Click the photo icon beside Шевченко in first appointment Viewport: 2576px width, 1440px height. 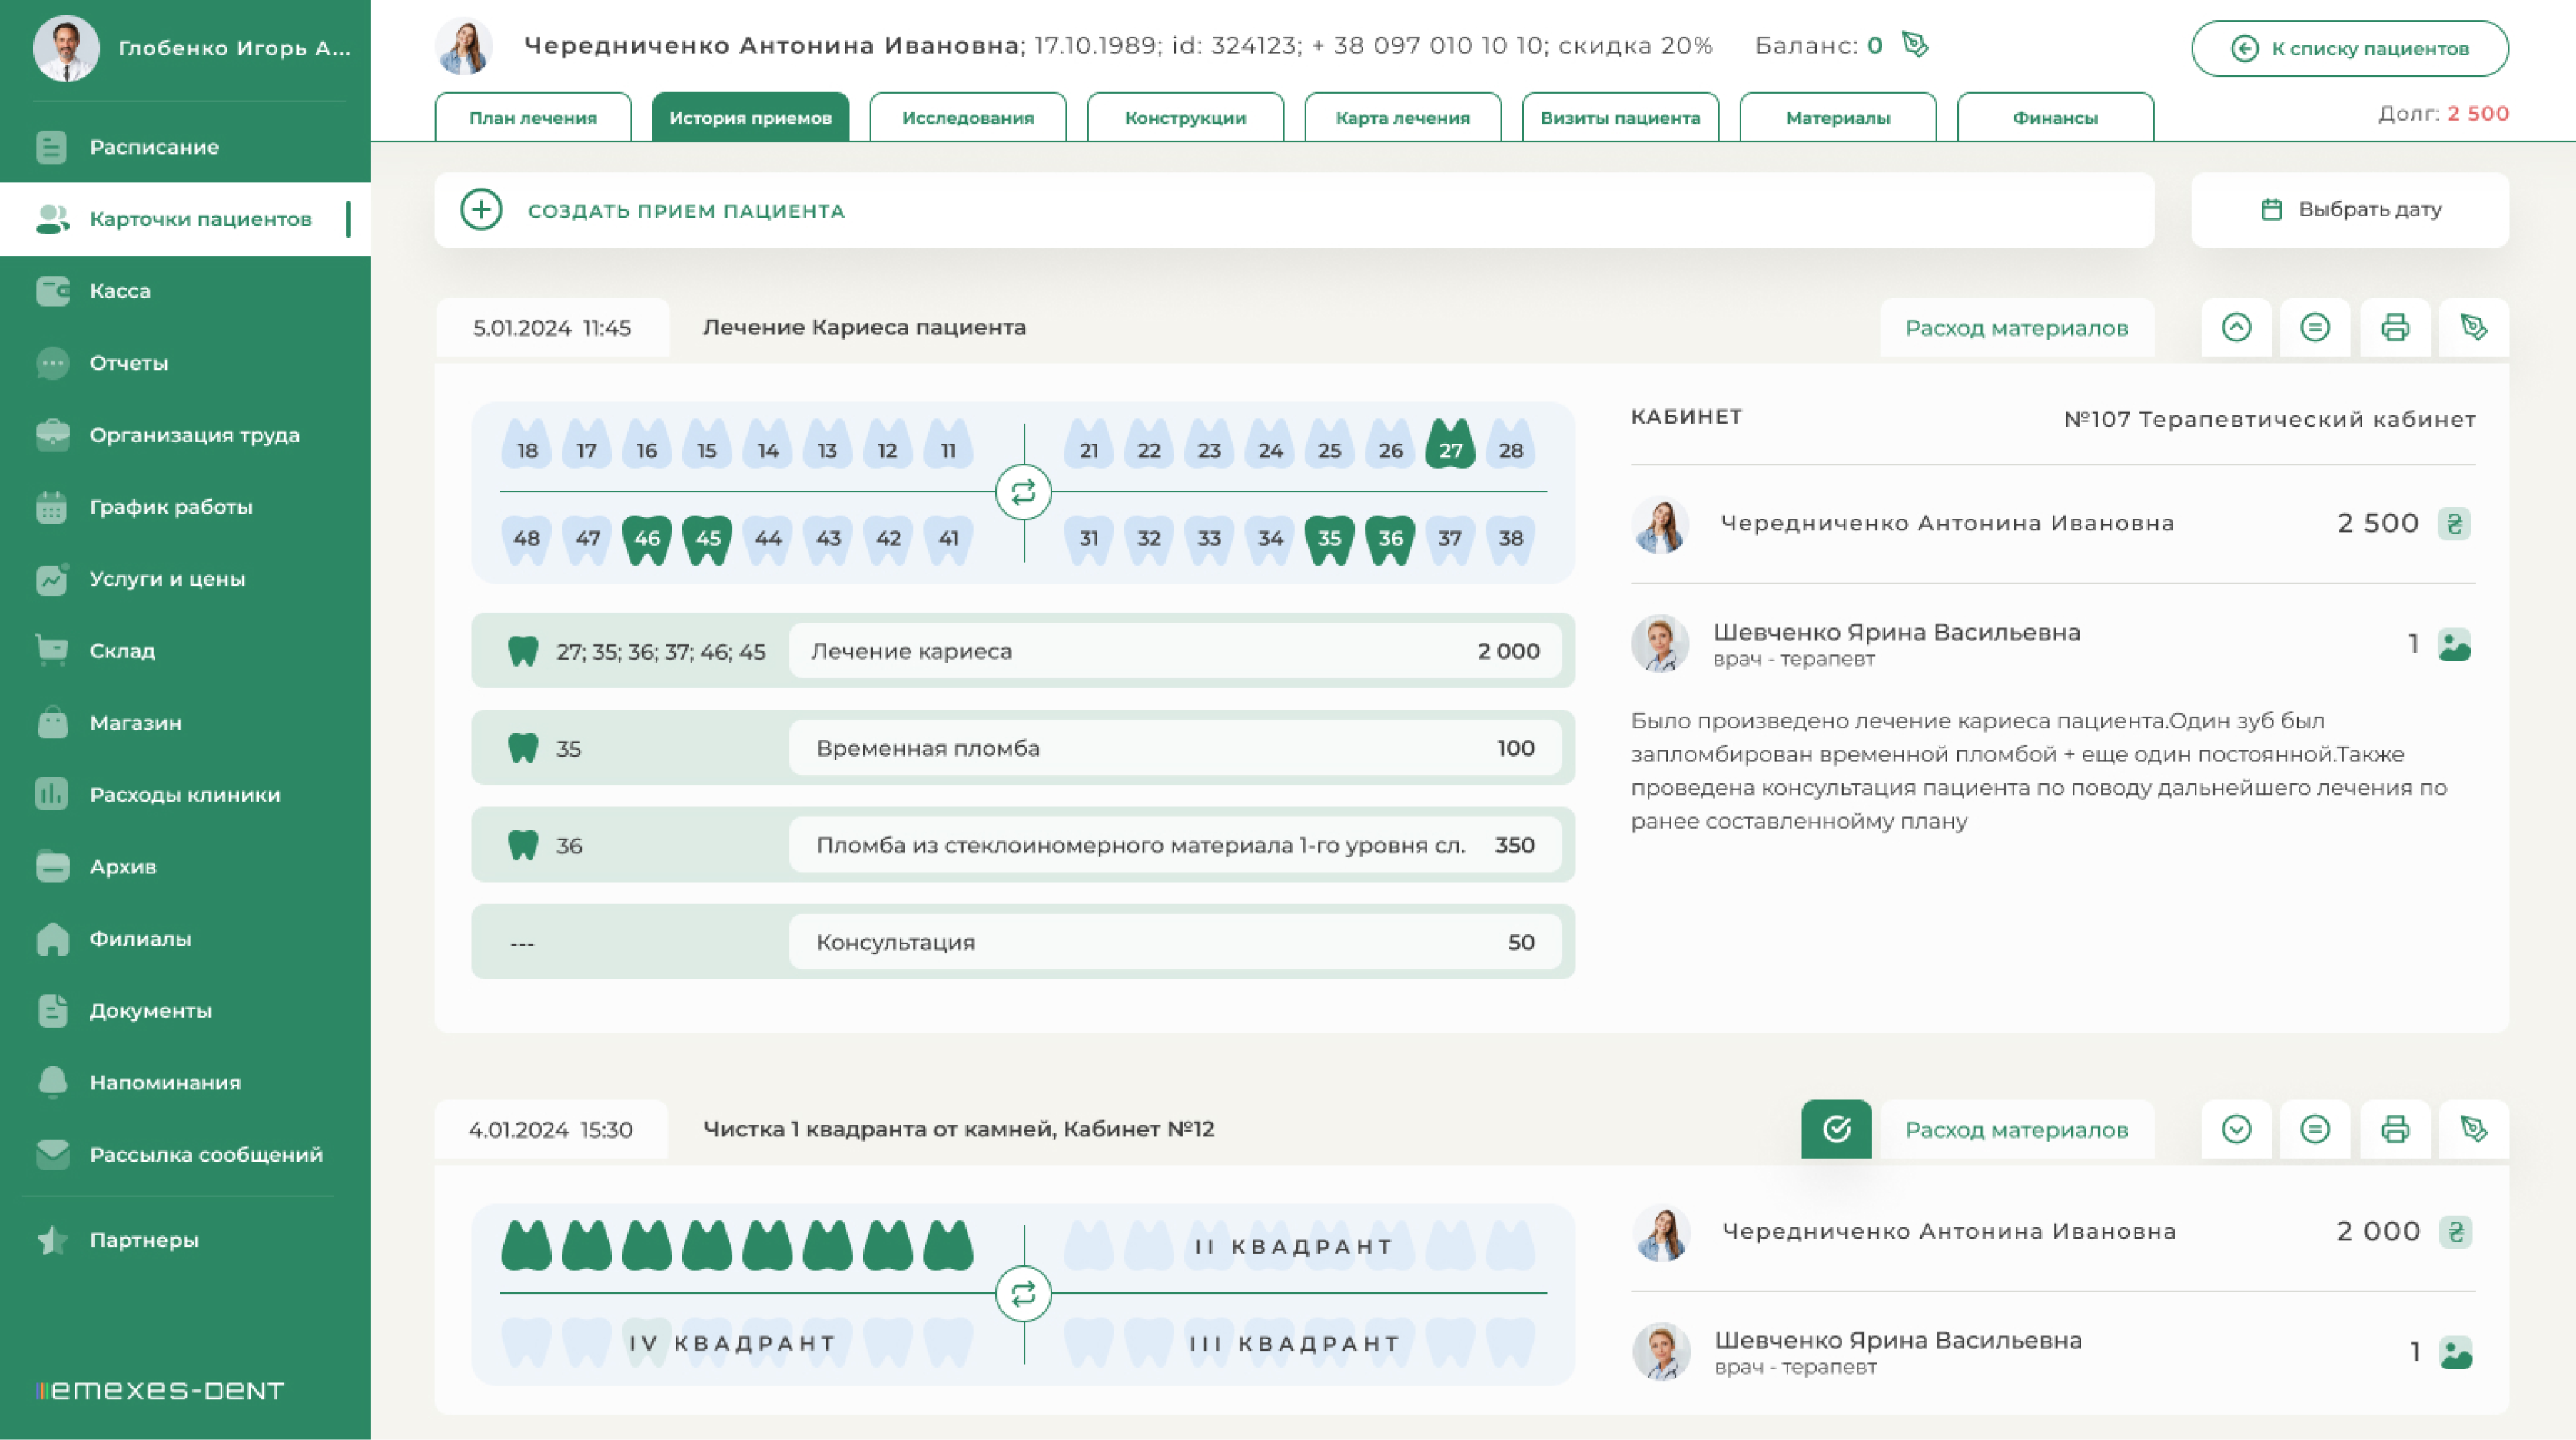coord(2453,644)
